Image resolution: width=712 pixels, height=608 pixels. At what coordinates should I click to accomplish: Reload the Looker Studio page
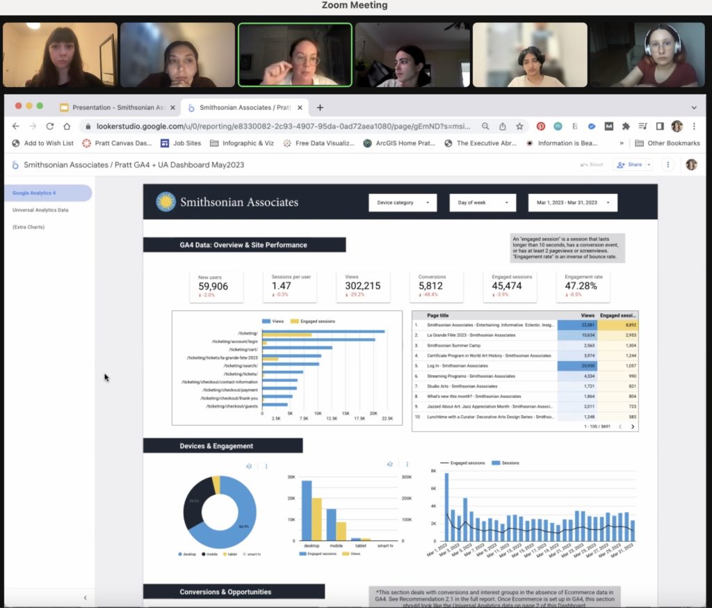(50, 127)
